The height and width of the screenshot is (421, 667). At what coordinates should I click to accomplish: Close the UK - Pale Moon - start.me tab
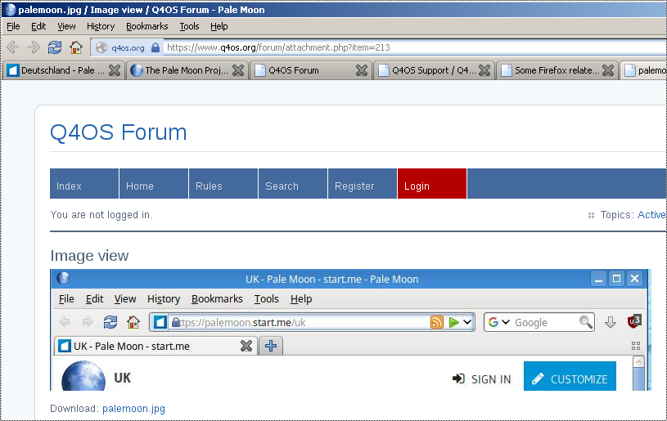pyautogui.click(x=246, y=346)
